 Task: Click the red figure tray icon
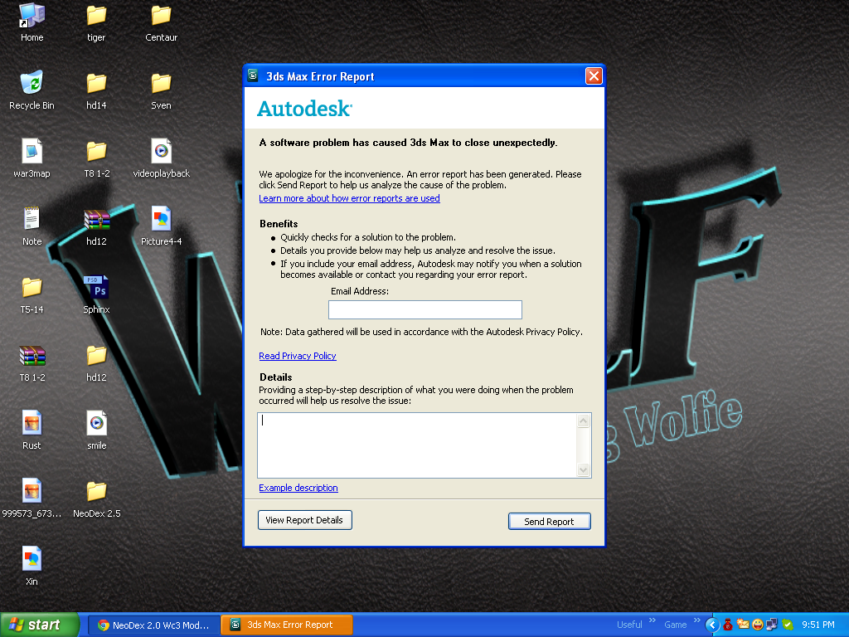(728, 625)
